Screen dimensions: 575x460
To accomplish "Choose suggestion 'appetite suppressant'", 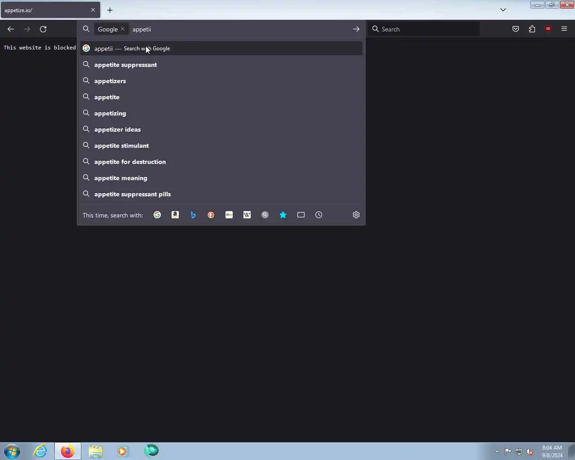I will coord(221,65).
